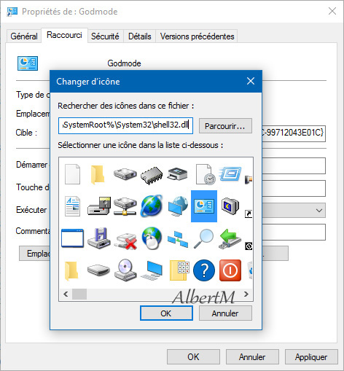Click the Parcourir... button
This screenshot has height=371, width=344.
coord(225,126)
